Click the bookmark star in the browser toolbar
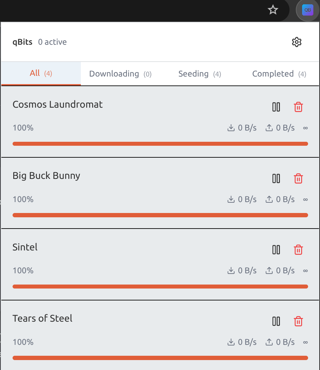This screenshot has height=370, width=320. [x=273, y=10]
